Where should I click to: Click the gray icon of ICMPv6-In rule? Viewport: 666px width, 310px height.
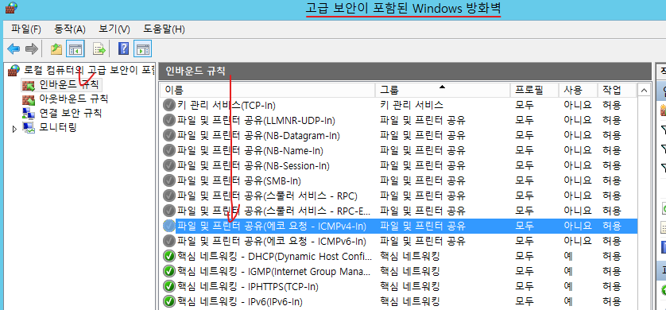(169, 241)
